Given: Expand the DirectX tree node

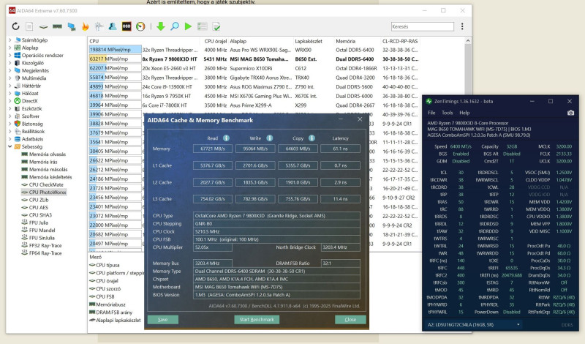Looking at the screenshot, I should (x=10, y=101).
